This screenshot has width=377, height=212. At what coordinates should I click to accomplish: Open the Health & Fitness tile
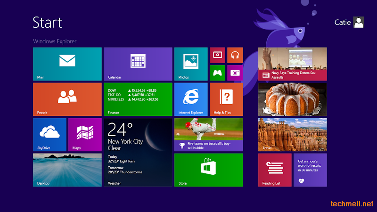click(310, 170)
